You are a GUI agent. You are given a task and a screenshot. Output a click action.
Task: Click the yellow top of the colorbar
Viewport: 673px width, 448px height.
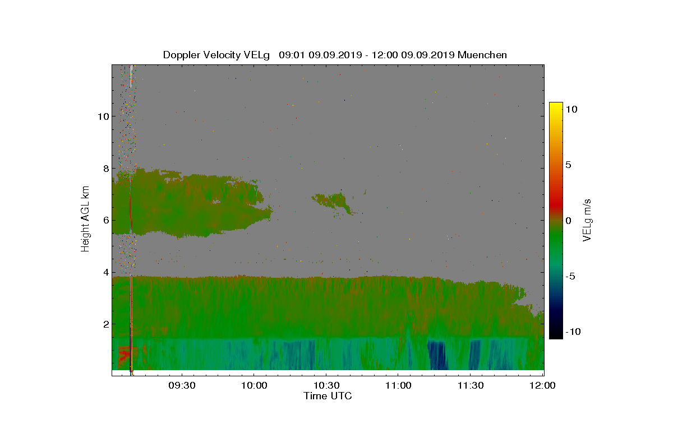556,108
